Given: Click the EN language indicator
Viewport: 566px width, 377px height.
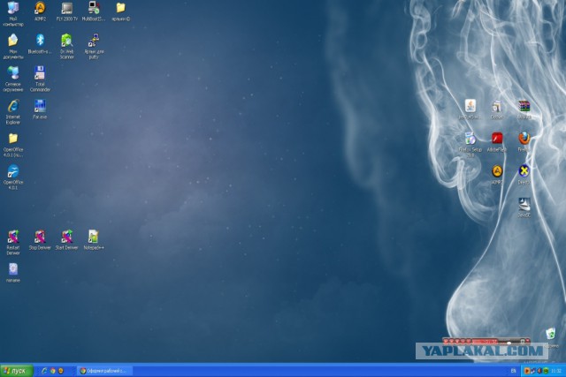Looking at the screenshot, I should click(x=513, y=371).
